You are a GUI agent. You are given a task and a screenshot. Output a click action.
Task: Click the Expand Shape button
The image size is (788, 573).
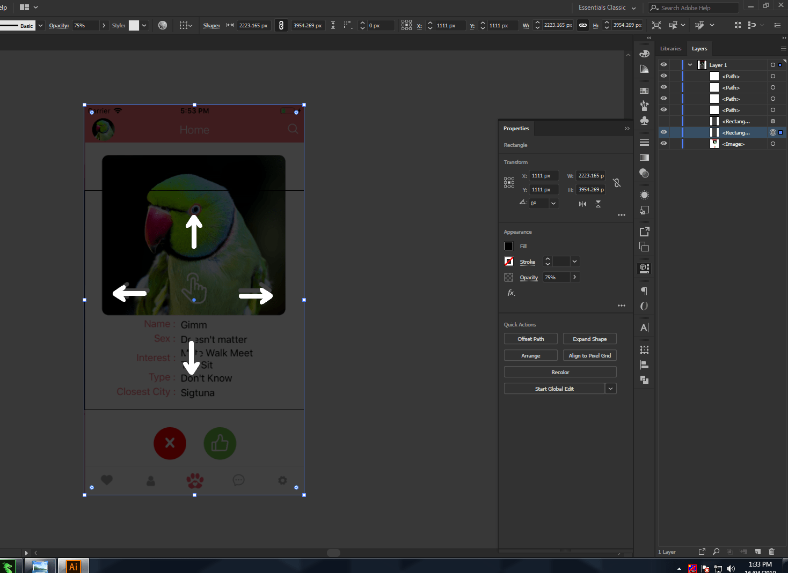click(x=589, y=338)
